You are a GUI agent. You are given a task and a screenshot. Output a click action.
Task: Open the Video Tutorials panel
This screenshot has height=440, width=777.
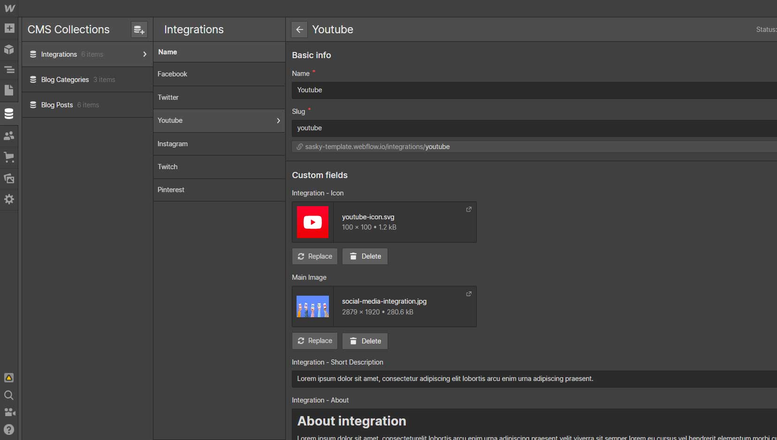click(x=9, y=412)
